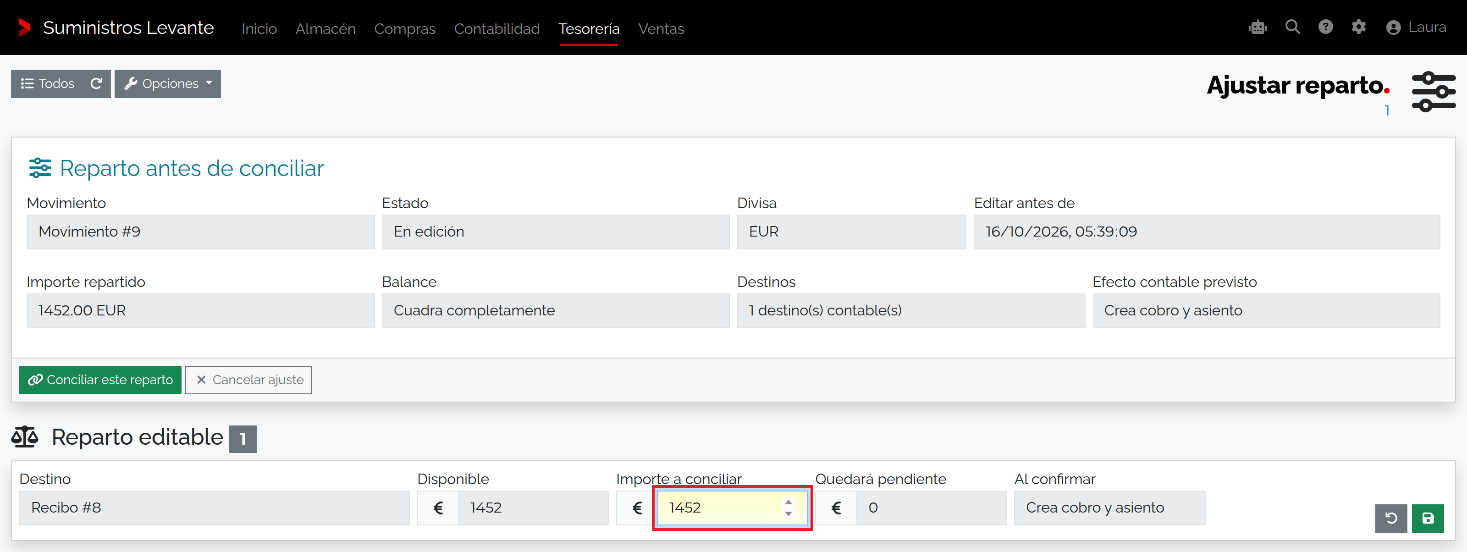Expand the Opciones dropdown

(x=167, y=84)
